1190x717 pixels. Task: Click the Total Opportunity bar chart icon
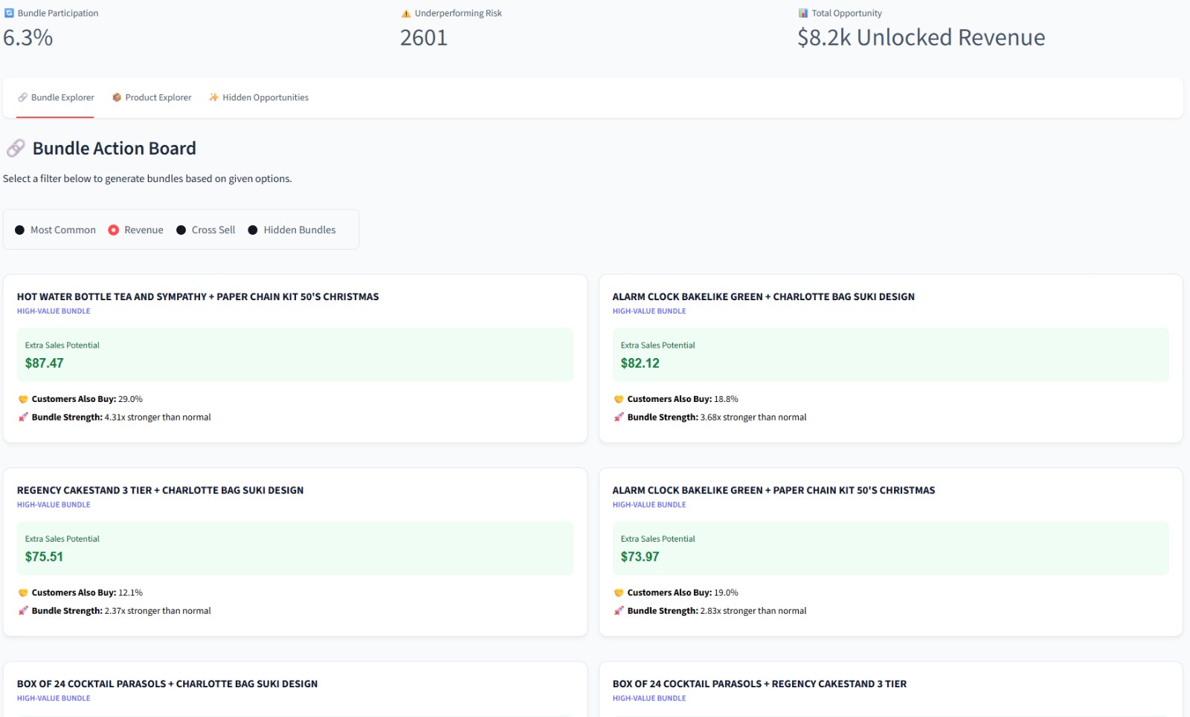point(803,13)
